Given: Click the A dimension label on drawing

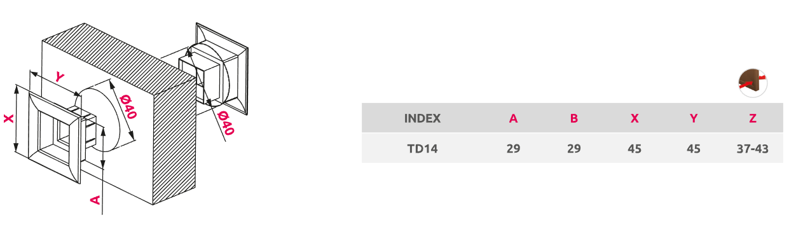Looking at the screenshot, I should tap(95, 200).
